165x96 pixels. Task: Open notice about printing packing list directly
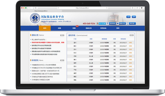click(41, 49)
